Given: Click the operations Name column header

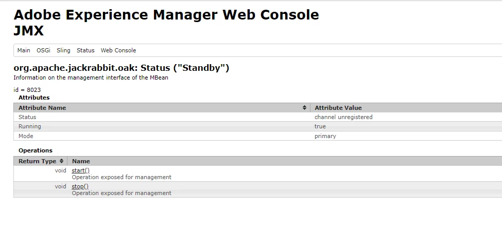Looking at the screenshot, I should click(285, 161).
